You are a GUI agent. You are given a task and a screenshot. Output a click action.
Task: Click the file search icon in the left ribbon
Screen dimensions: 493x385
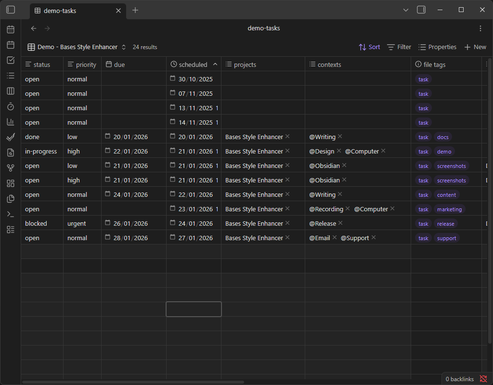pyautogui.click(x=10, y=153)
